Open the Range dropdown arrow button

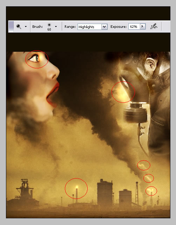[x=104, y=27]
